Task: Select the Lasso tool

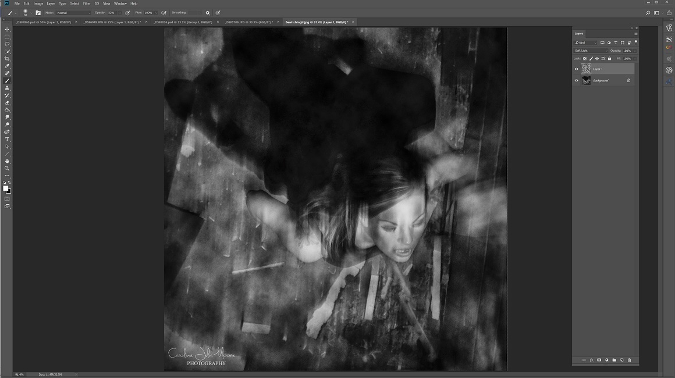Action: coord(8,44)
